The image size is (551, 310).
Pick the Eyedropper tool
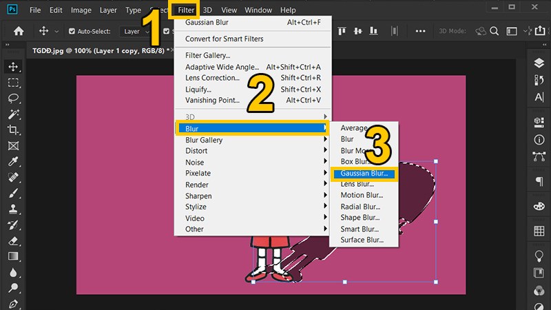pyautogui.click(x=12, y=161)
